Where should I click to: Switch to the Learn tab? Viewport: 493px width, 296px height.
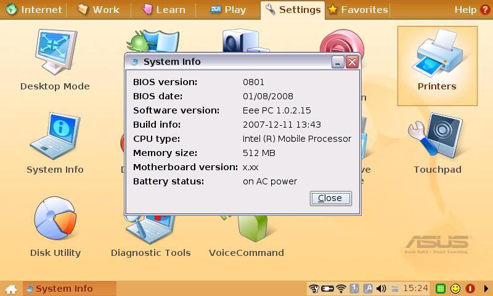(163, 9)
